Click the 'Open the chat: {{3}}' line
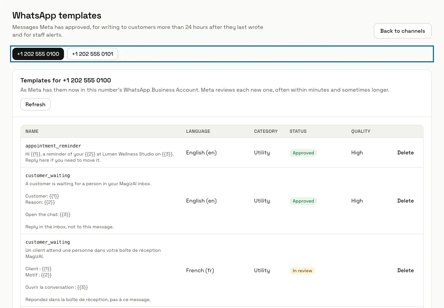This screenshot has height=308, width=444. click(48, 215)
